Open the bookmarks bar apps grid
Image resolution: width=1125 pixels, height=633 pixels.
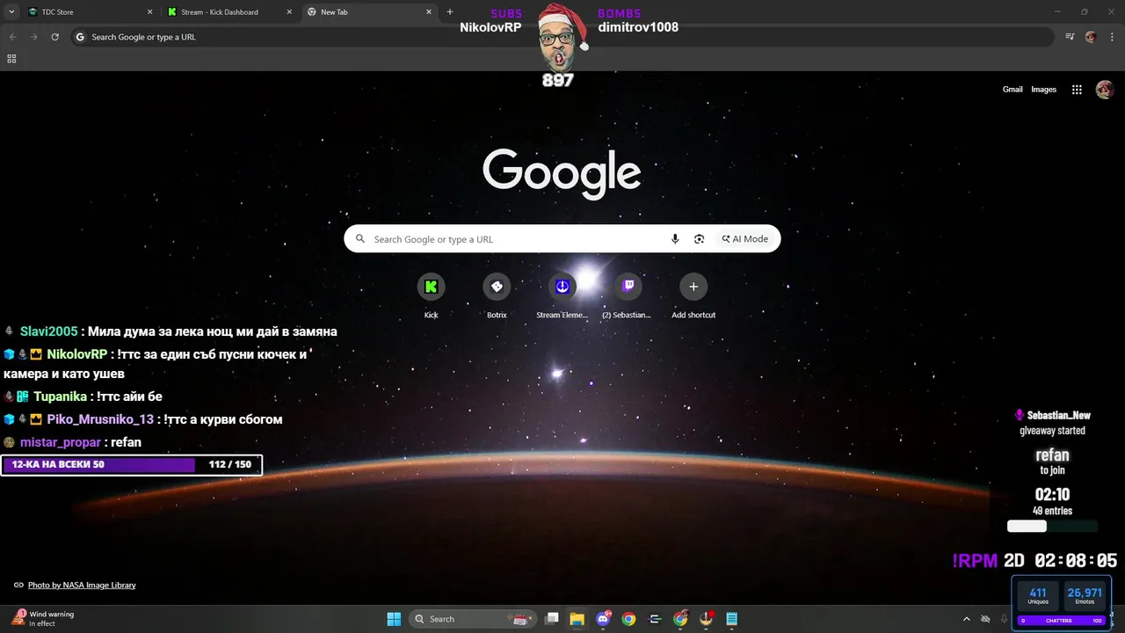[11, 59]
